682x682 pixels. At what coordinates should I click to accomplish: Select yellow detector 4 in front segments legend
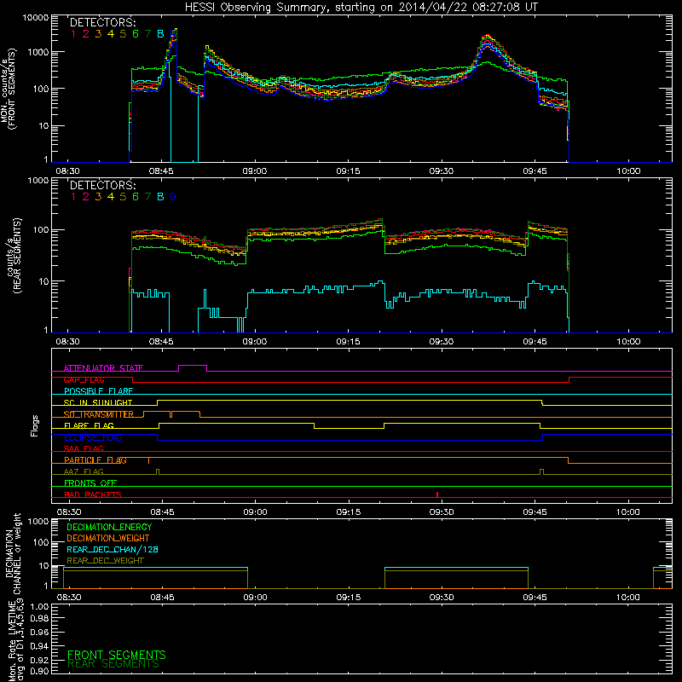point(111,34)
